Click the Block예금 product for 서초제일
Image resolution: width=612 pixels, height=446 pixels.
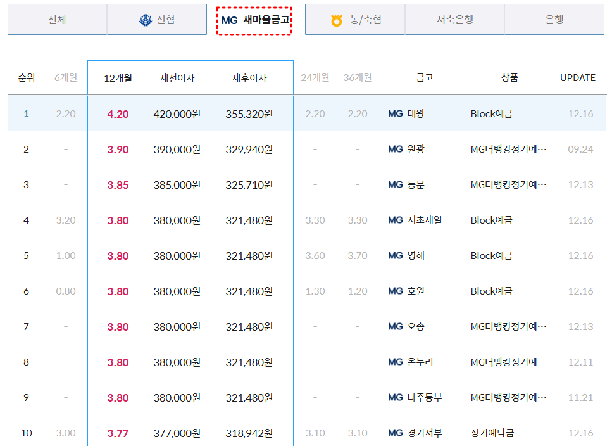[491, 220]
